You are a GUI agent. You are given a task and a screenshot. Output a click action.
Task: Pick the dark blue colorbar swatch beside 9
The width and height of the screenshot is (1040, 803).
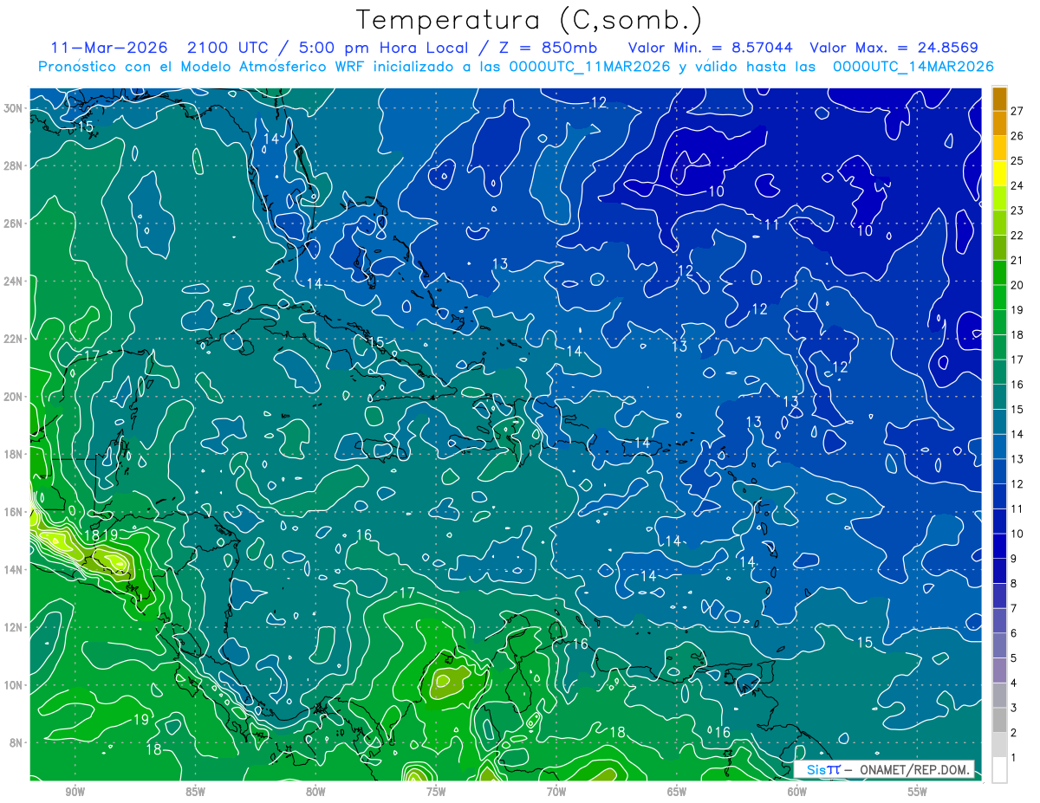(x=999, y=547)
